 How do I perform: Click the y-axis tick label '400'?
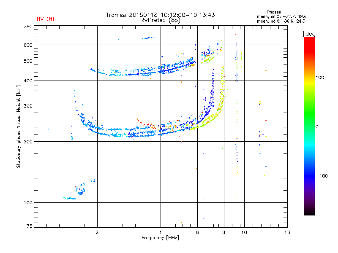click(x=28, y=81)
